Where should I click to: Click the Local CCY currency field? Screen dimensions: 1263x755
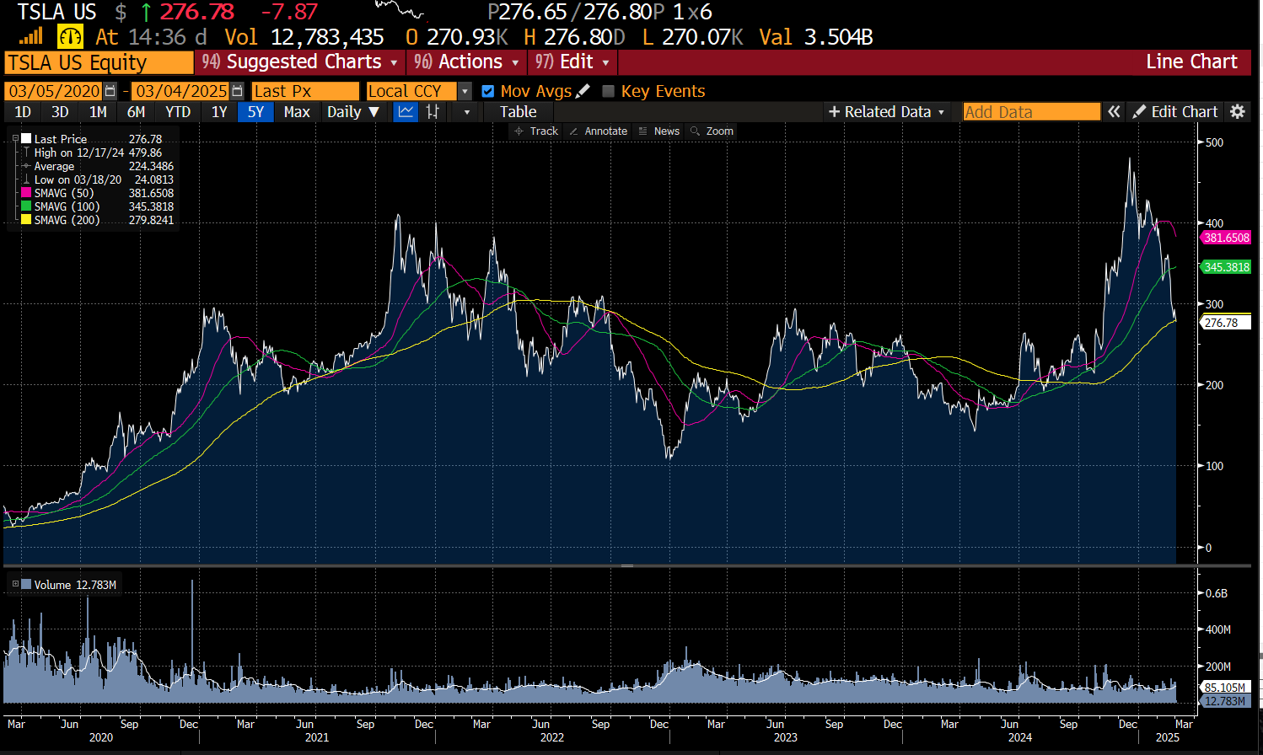coord(411,91)
